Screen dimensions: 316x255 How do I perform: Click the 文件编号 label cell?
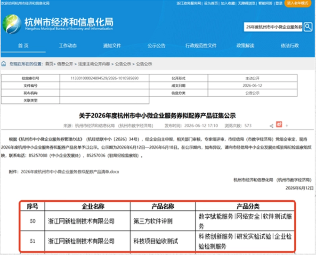pos(31,85)
